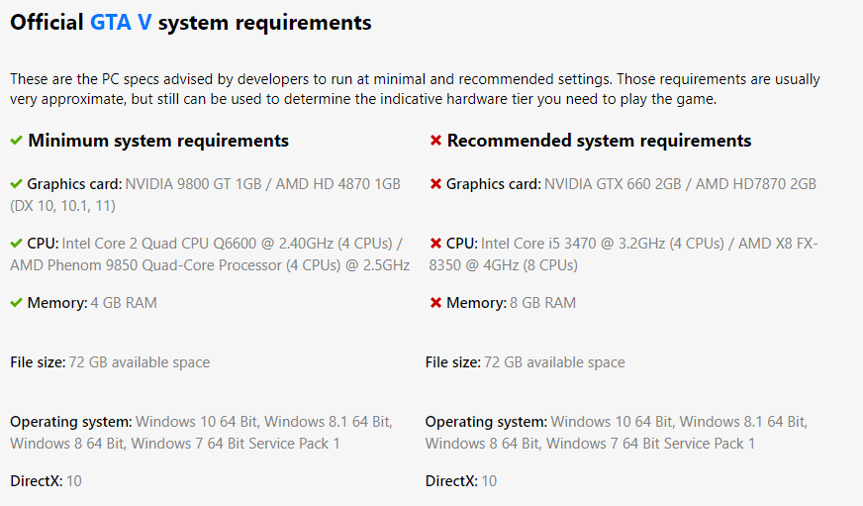The image size is (863, 506).
Task: Click File size label under recommended requirements
Action: click(x=453, y=362)
